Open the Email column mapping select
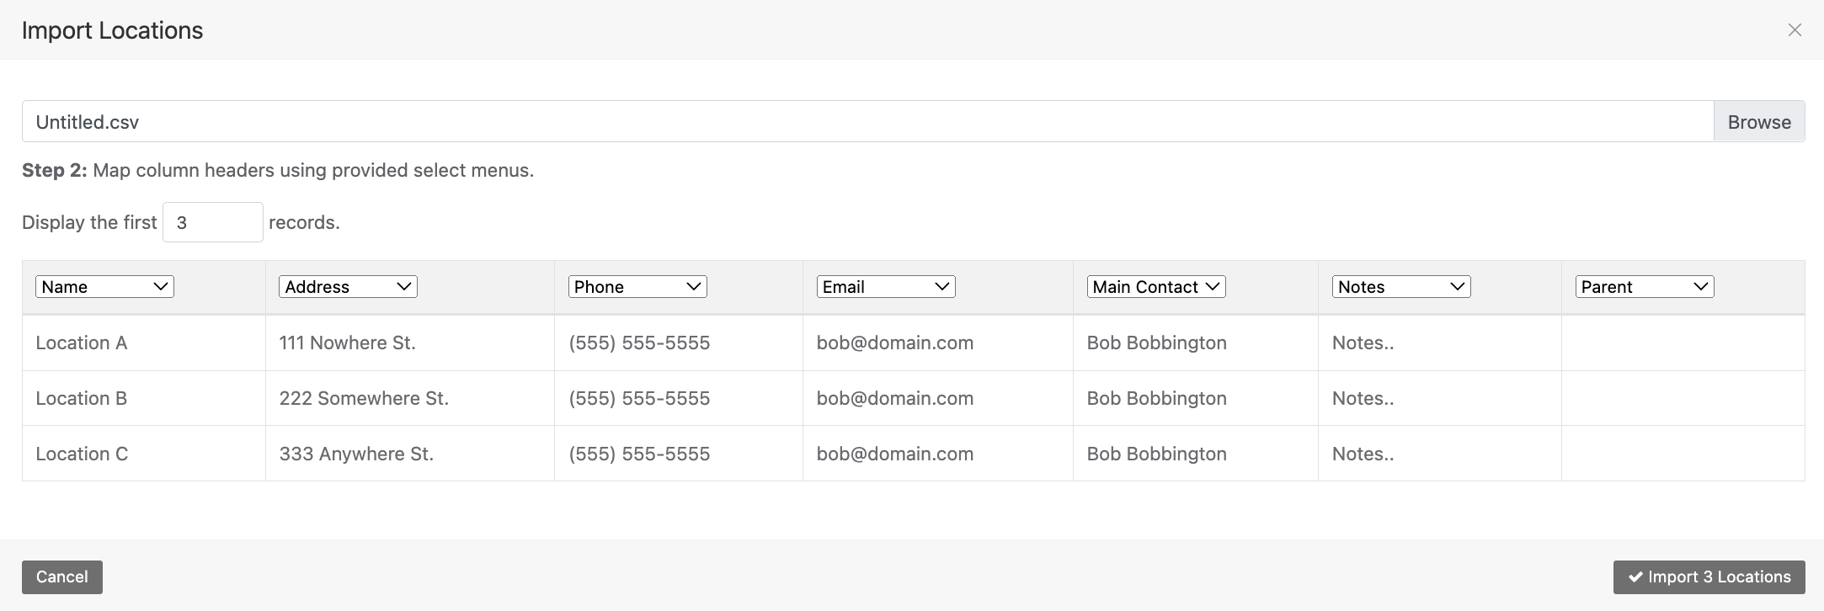 tap(886, 287)
